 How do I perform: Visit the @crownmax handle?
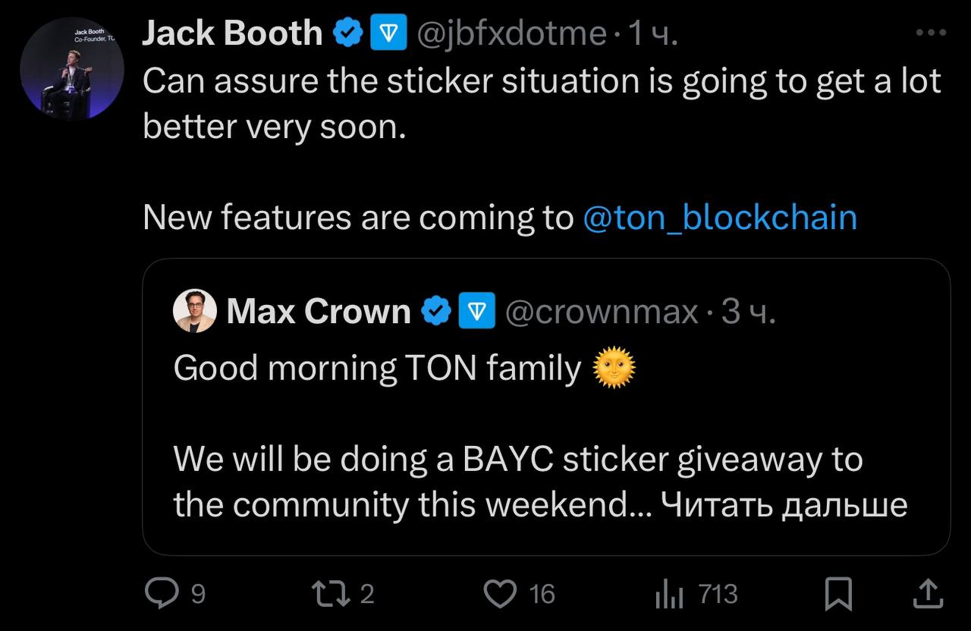[601, 312]
